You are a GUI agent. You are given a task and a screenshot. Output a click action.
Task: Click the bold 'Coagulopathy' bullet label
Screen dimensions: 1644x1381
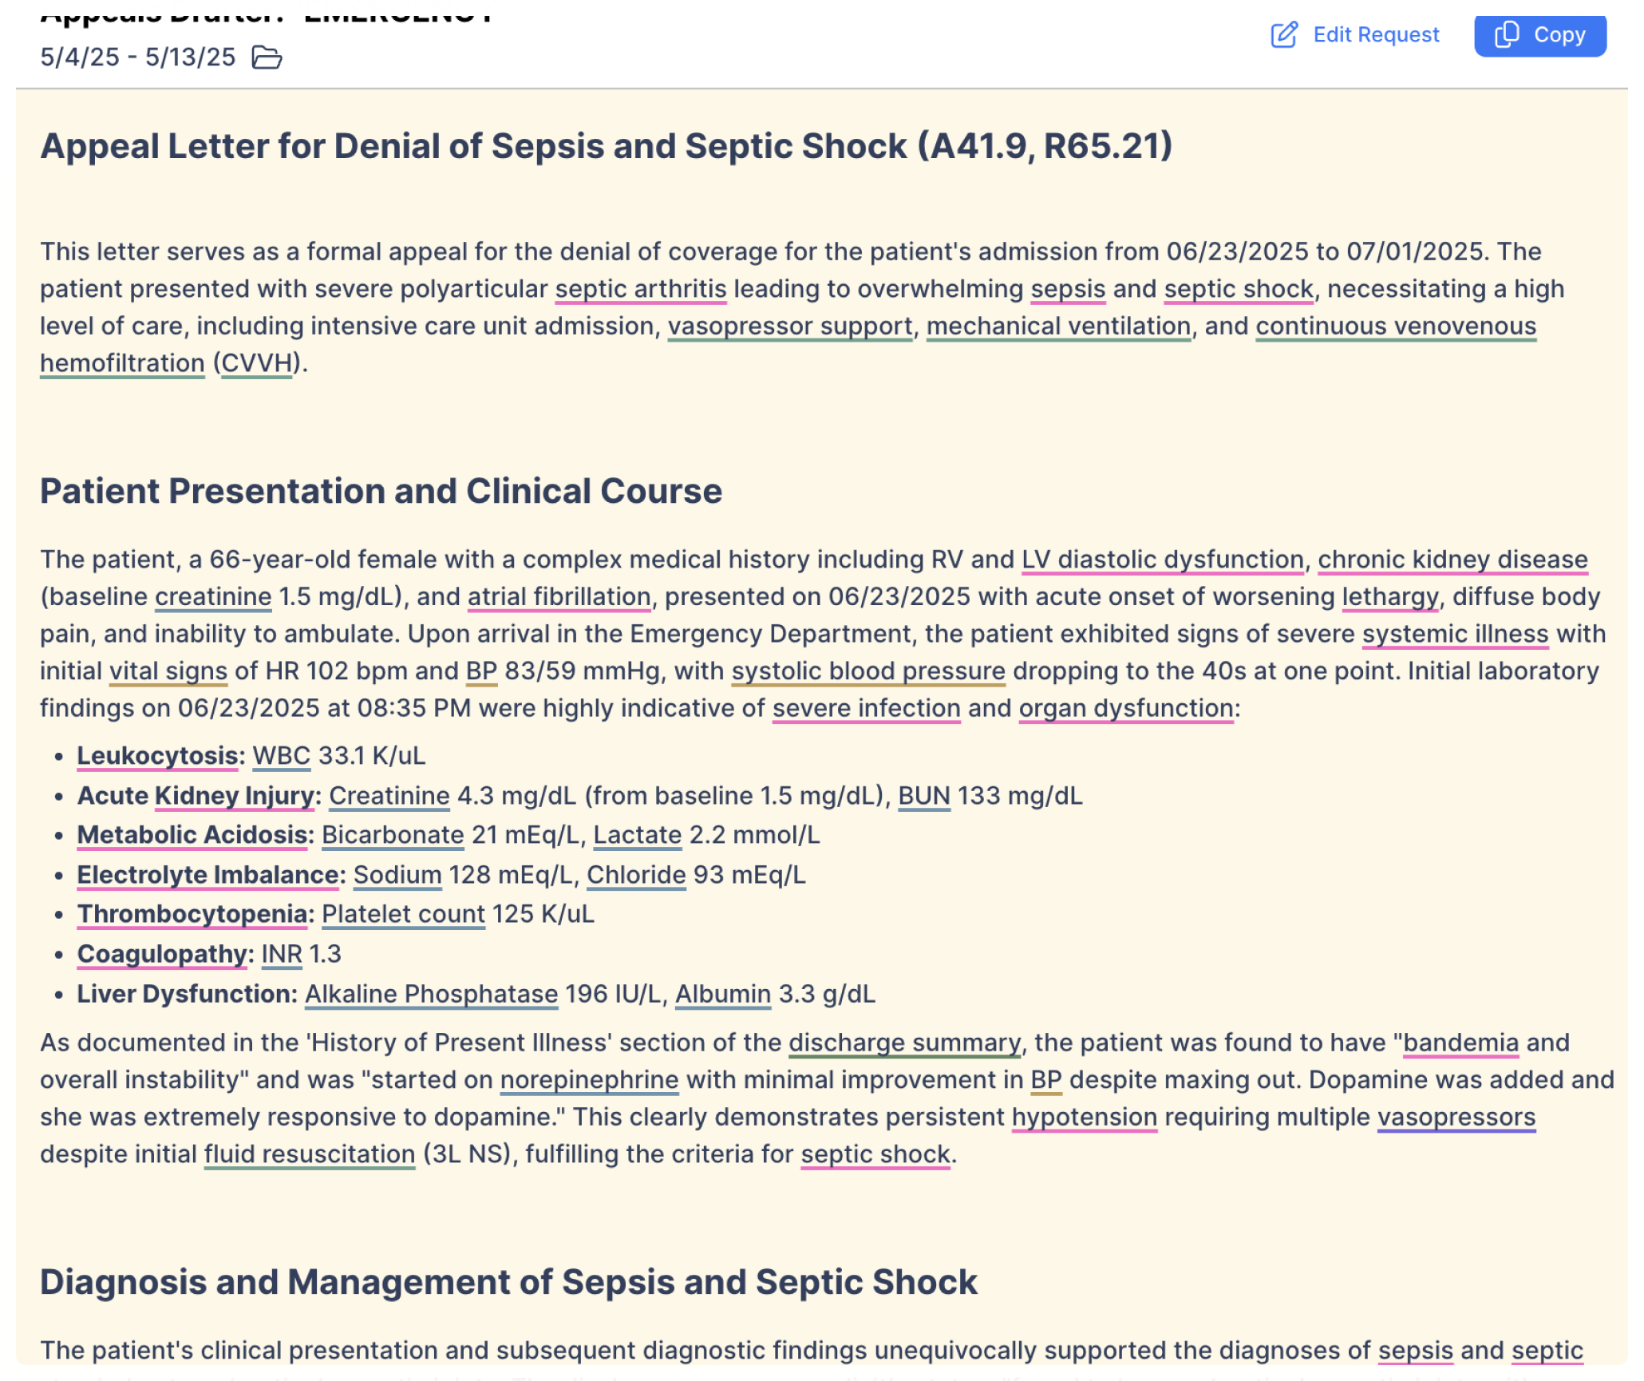click(x=162, y=954)
